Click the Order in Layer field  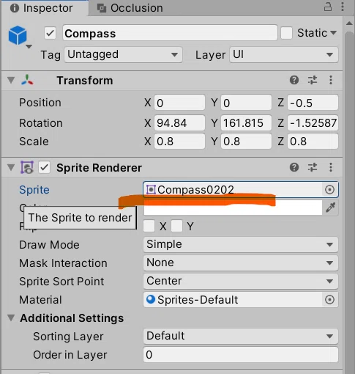pos(241,354)
